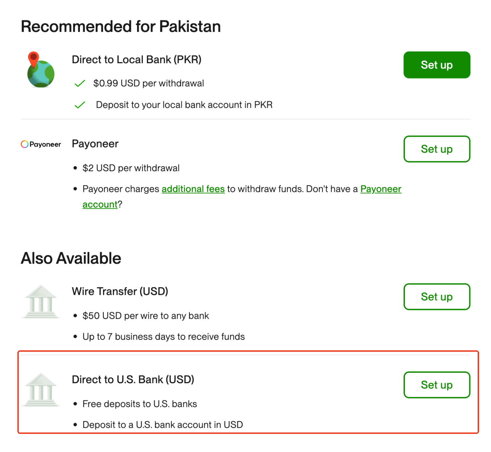Select the Wire Transfer (USD) title
491x452 pixels.
(x=120, y=291)
